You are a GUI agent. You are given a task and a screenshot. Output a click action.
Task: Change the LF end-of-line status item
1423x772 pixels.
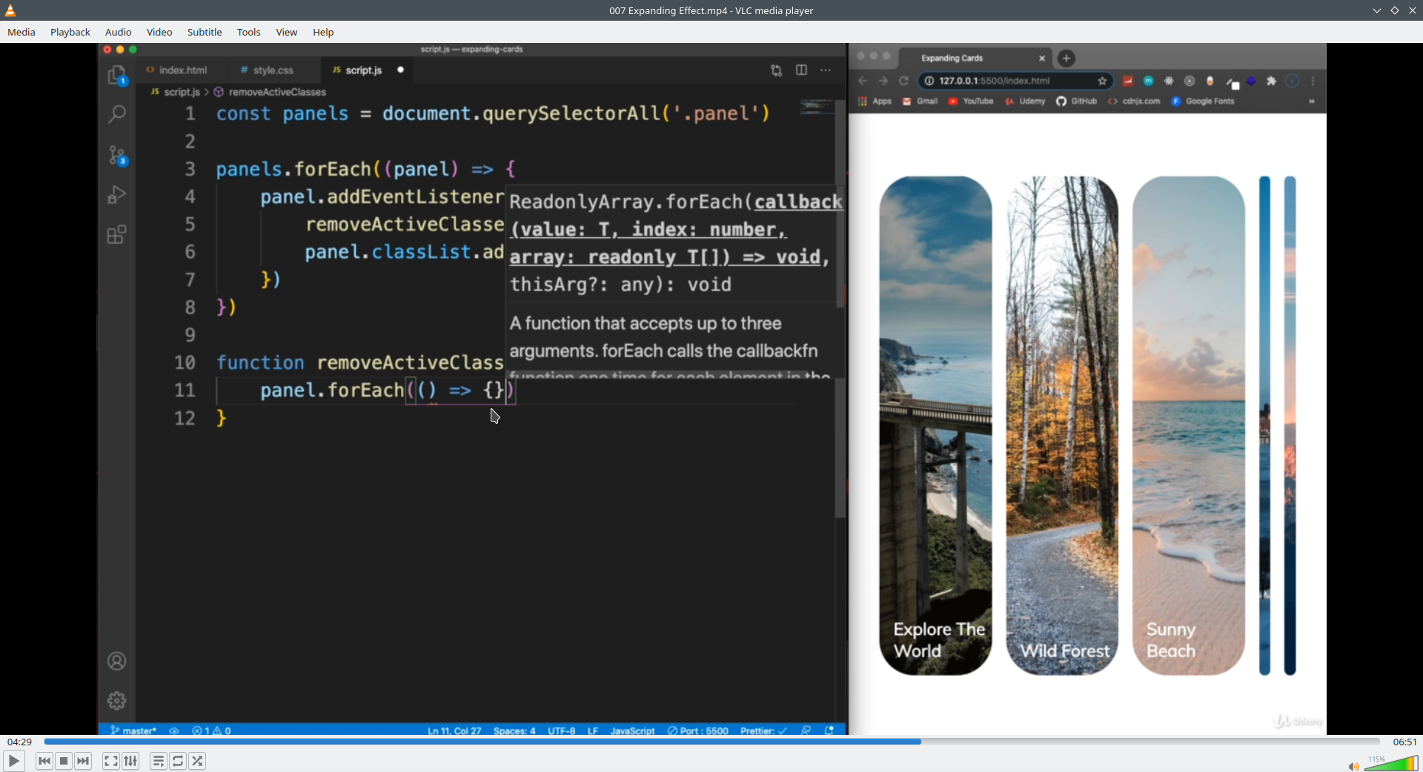coord(593,731)
